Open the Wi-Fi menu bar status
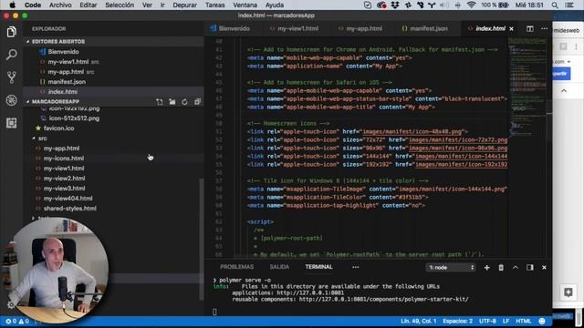The image size is (584, 328). [x=471, y=5]
